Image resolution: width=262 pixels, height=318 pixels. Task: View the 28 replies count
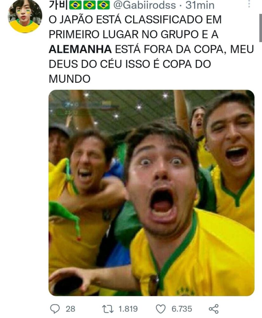[x=71, y=309]
